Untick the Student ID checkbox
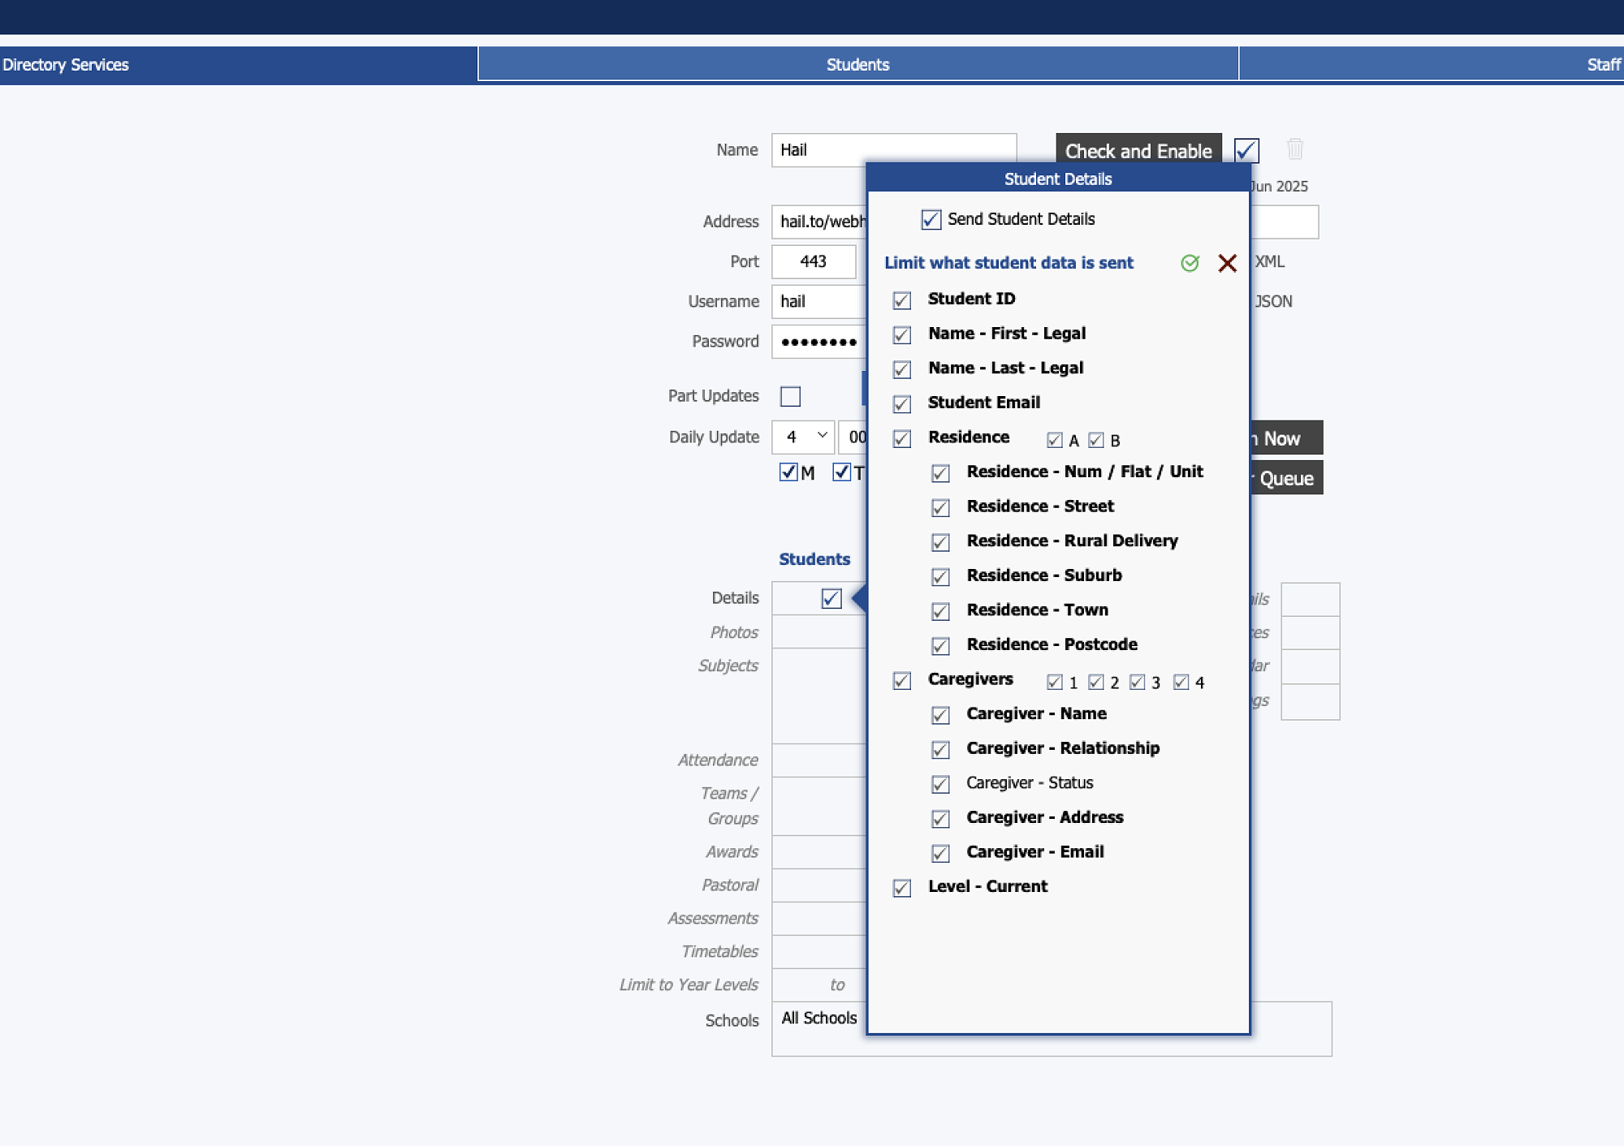The image size is (1624, 1146). 901,300
